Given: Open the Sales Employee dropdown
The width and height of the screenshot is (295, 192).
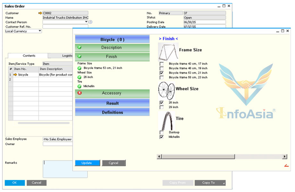Looking at the screenshot, I should tap(58, 139).
